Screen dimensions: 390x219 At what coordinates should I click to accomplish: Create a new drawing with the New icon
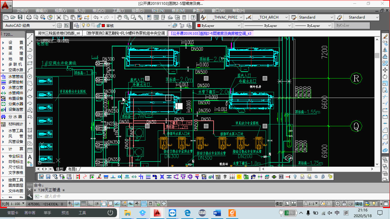pos(6,17)
